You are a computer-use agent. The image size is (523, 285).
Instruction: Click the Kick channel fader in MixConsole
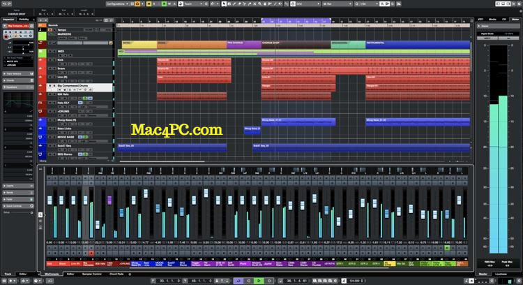[x=50, y=200]
